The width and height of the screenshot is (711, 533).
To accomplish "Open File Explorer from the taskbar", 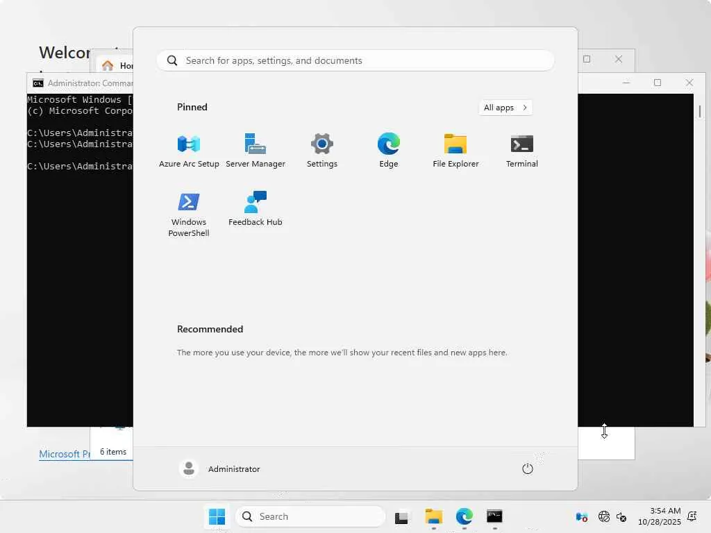I will [433, 516].
